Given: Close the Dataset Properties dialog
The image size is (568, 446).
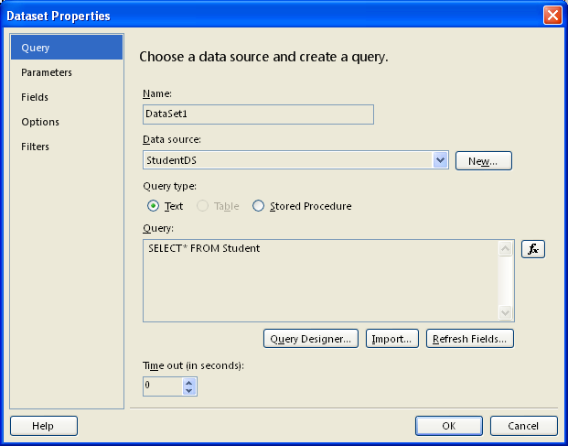Looking at the screenshot, I should click(552, 16).
